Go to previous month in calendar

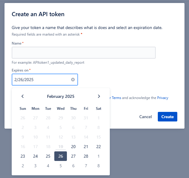coord(22,96)
